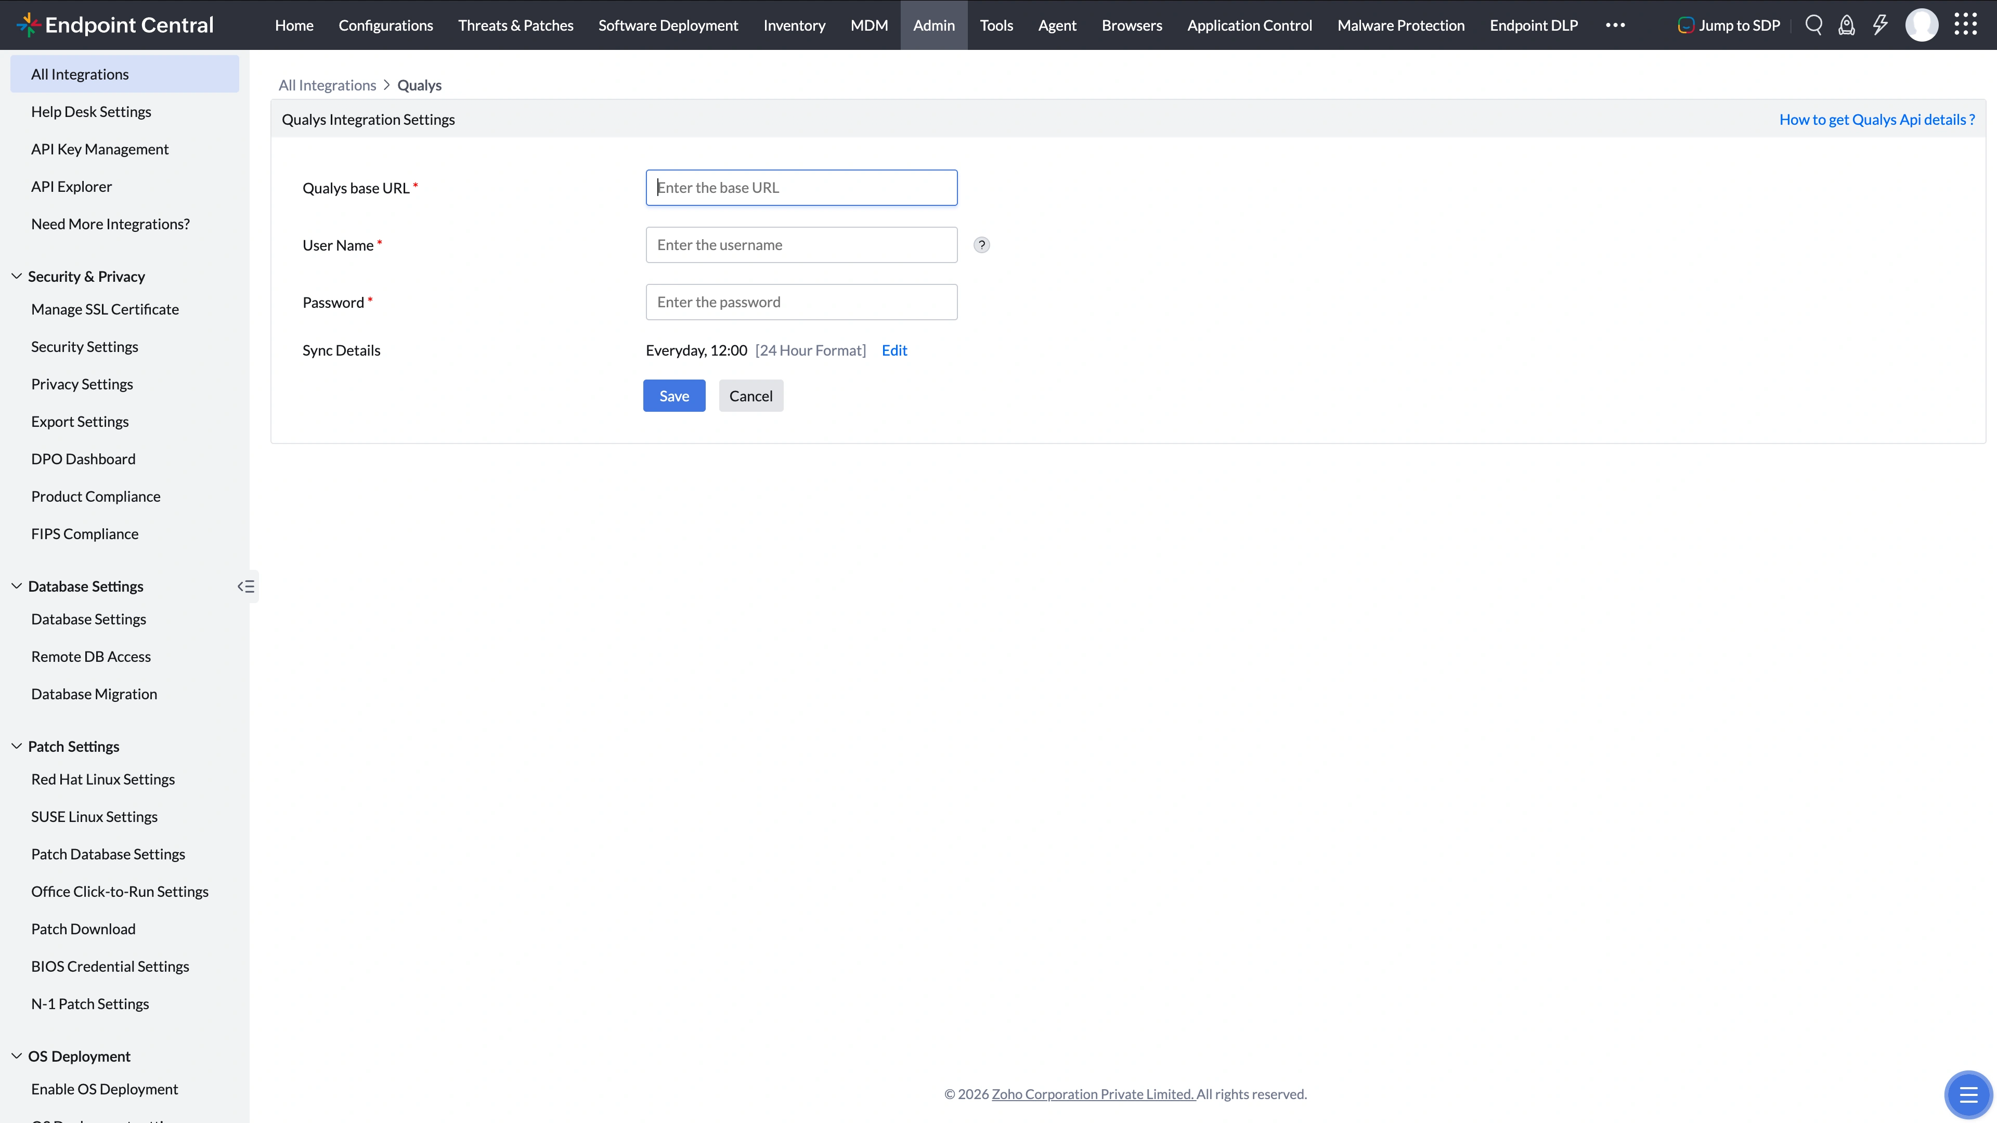
Task: Select All Integrations in the sidebar
Action: (125, 74)
